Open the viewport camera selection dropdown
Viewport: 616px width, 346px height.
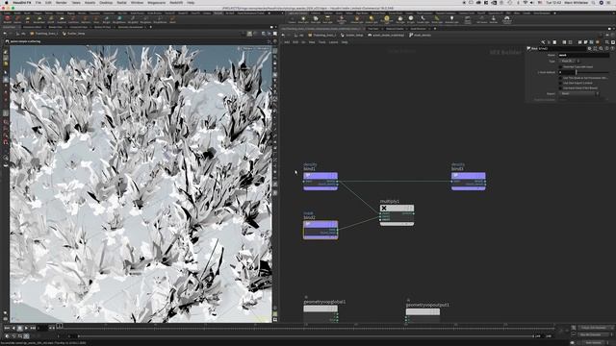(x=262, y=48)
